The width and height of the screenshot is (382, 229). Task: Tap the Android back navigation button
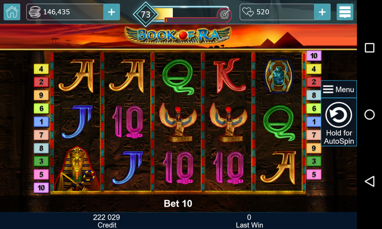369,181
